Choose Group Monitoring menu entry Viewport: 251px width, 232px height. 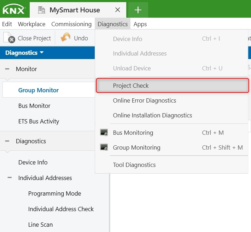(x=171, y=147)
